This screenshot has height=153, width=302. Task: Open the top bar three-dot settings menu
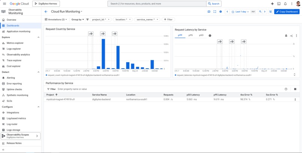click(292, 4)
